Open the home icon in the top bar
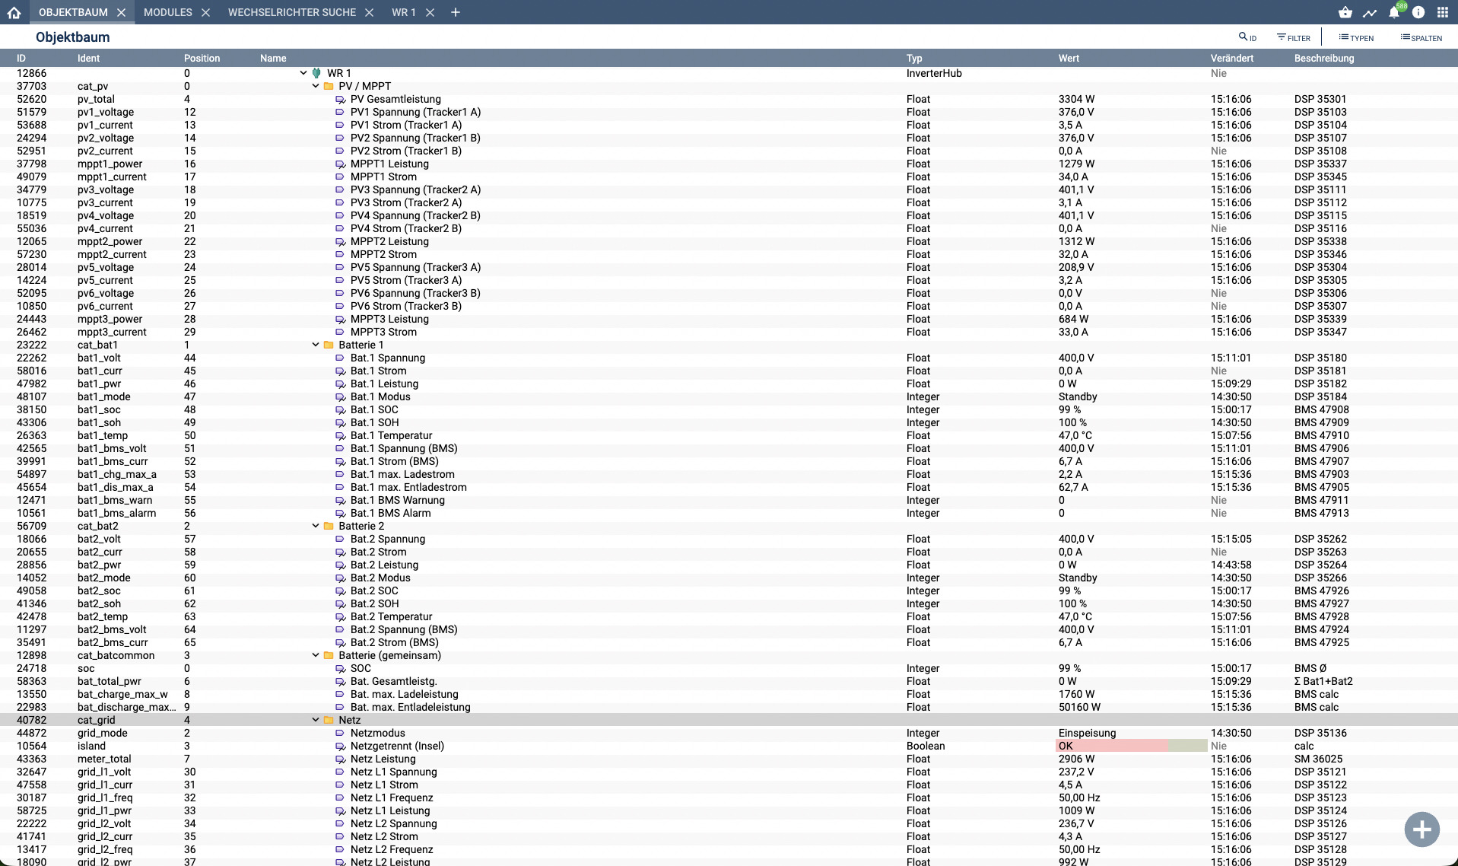 pyautogui.click(x=14, y=12)
